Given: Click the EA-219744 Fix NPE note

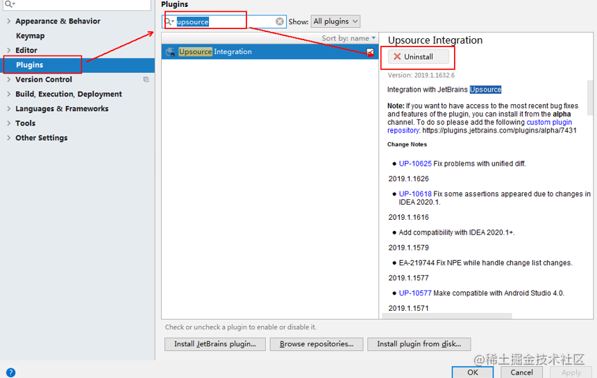Looking at the screenshot, I should (485, 263).
